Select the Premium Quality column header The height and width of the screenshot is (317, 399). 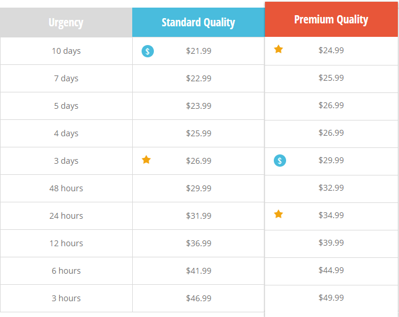[x=331, y=19]
